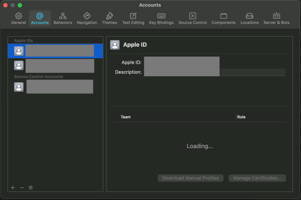301x200 pixels.
Task: Open Key Bindings preferences
Action: pyautogui.click(x=161, y=19)
